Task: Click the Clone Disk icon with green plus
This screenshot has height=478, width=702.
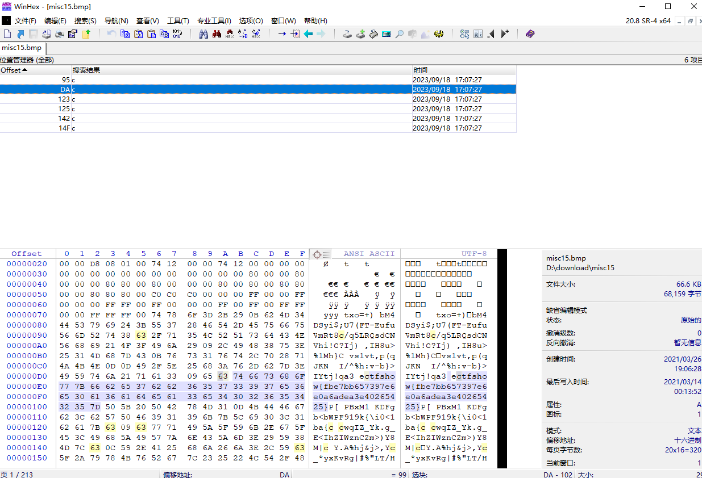Action: click(360, 34)
